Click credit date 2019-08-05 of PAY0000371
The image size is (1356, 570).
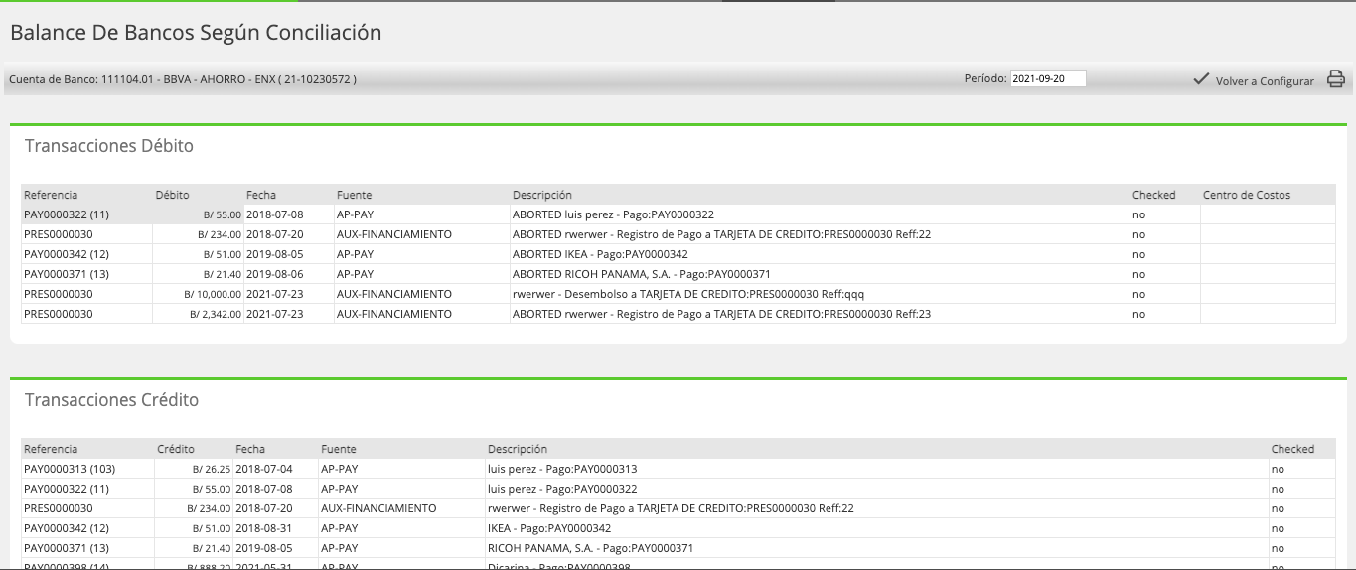coord(264,548)
